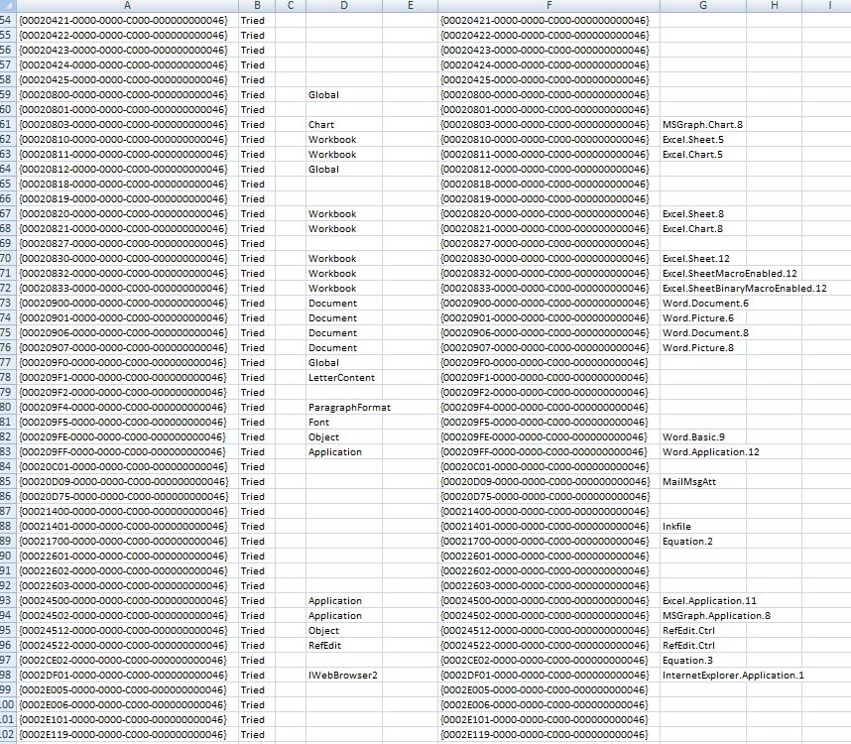
Task: Click column A cell {00020803-0000-0000-C000-000000000046}
Action: [x=127, y=125]
